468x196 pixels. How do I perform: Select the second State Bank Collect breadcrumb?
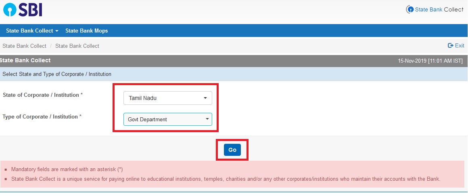(x=77, y=46)
